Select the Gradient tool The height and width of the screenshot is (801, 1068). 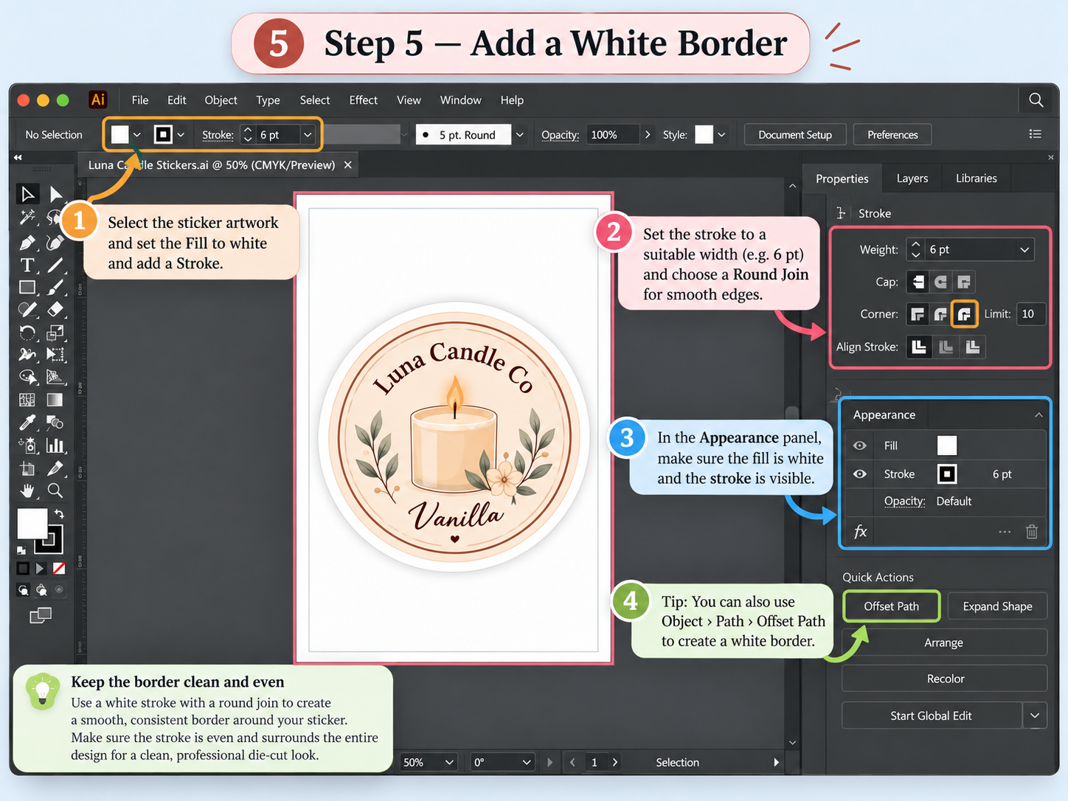[55, 400]
